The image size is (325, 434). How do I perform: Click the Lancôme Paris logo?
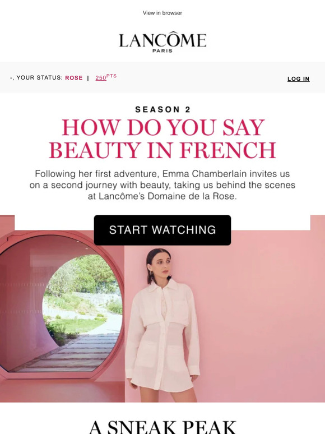click(162, 41)
